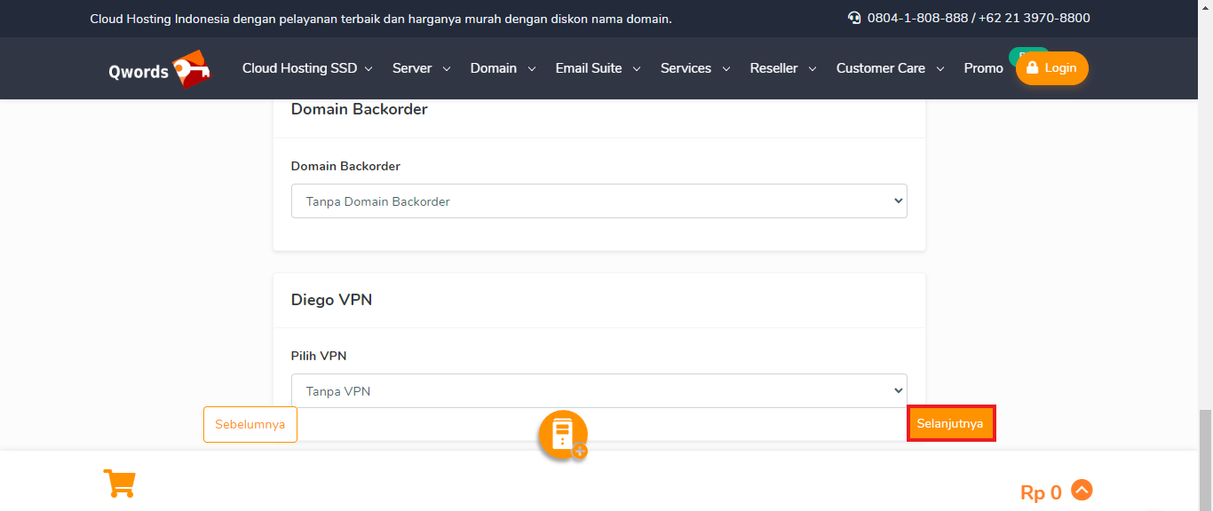Open the Server menu
The height and width of the screenshot is (511, 1213).
click(421, 68)
